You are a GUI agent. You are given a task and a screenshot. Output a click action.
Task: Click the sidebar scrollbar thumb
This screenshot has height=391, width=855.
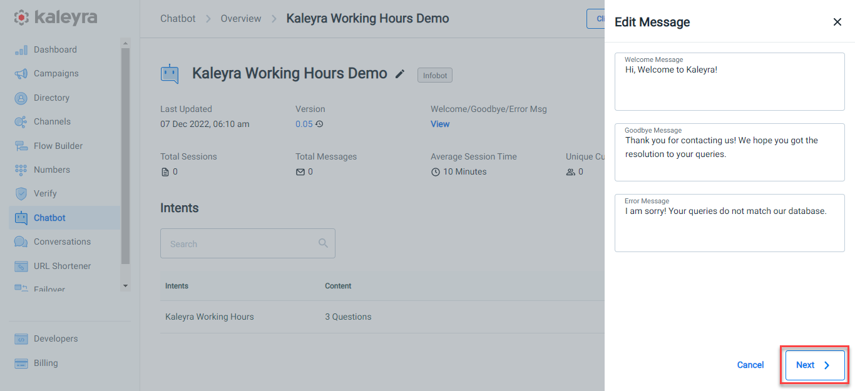click(x=126, y=156)
